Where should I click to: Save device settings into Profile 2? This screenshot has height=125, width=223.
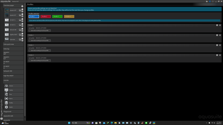[40, 40]
